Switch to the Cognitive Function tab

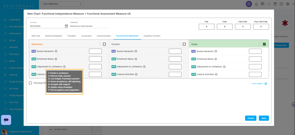click(152, 36)
